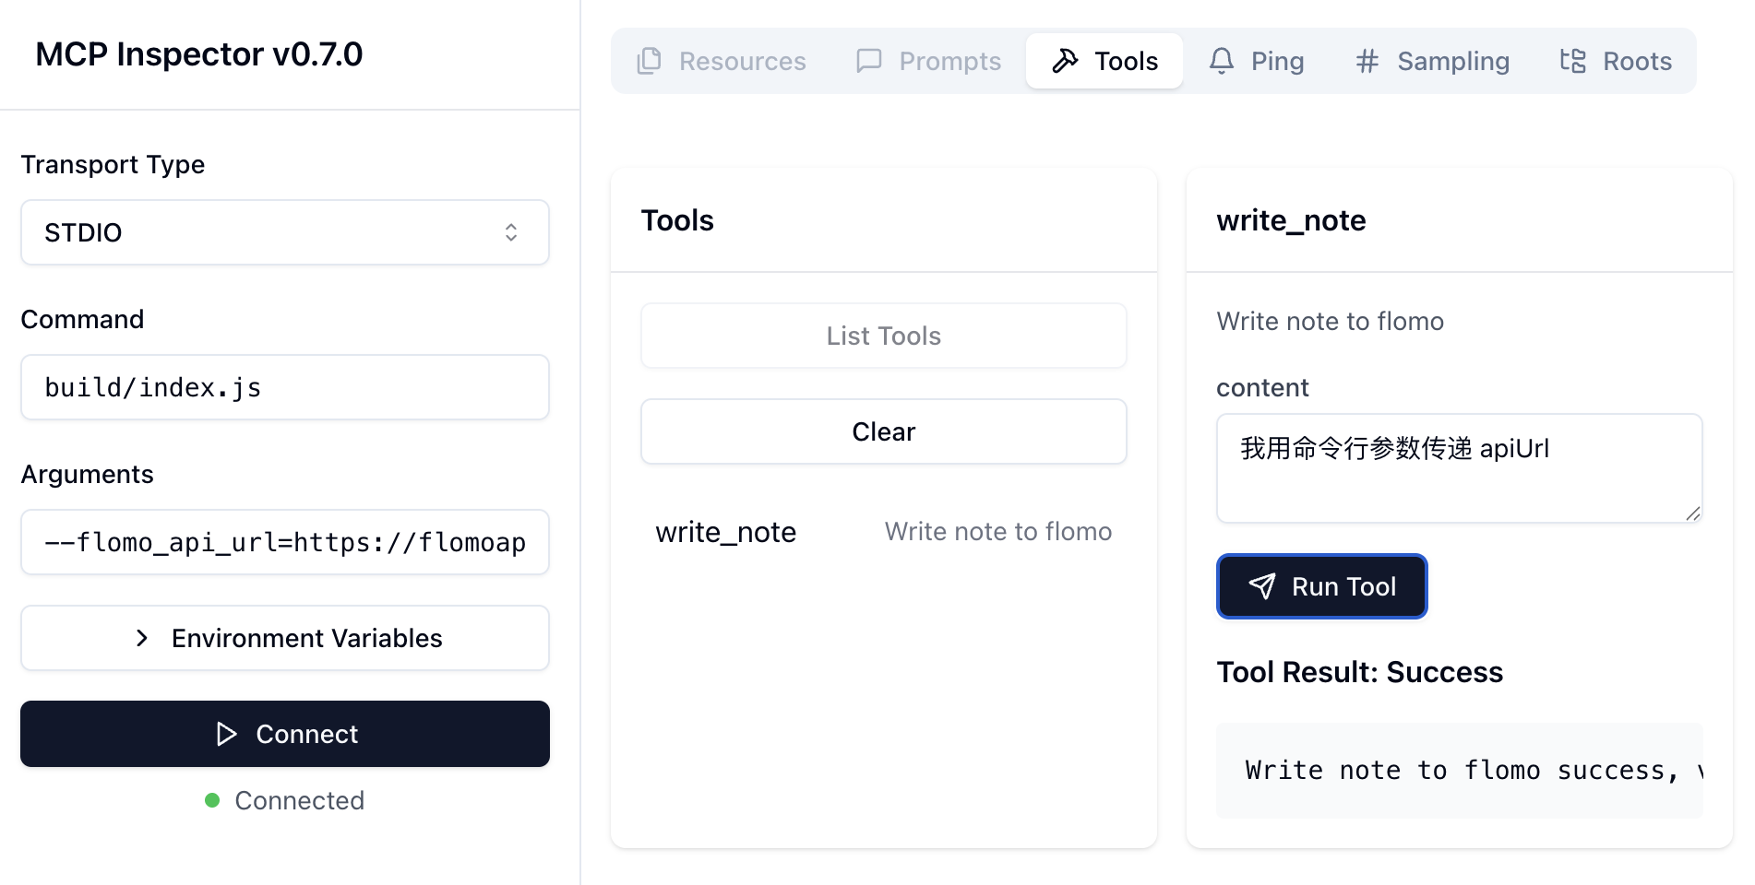Click the Tools hammer icon
This screenshot has height=885, width=1755.
pyautogui.click(x=1065, y=61)
